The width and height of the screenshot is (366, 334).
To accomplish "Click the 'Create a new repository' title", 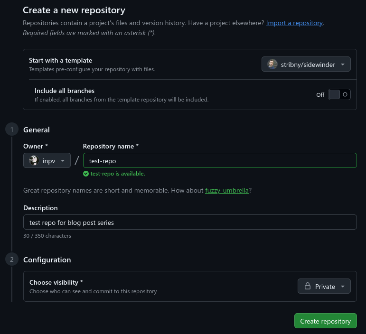I will [x=74, y=10].
